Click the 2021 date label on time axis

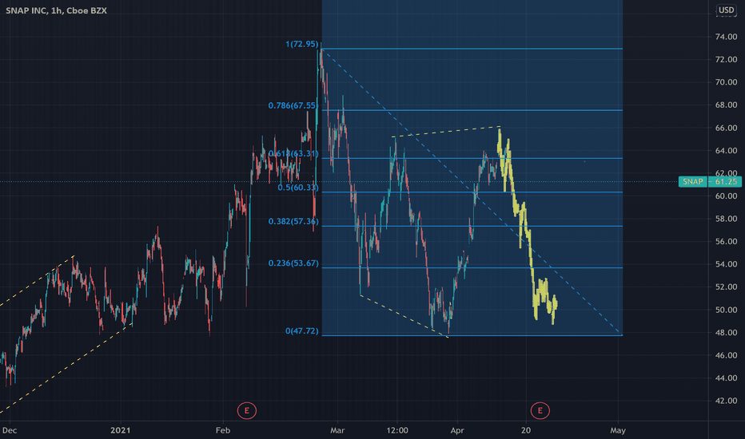(x=120, y=430)
